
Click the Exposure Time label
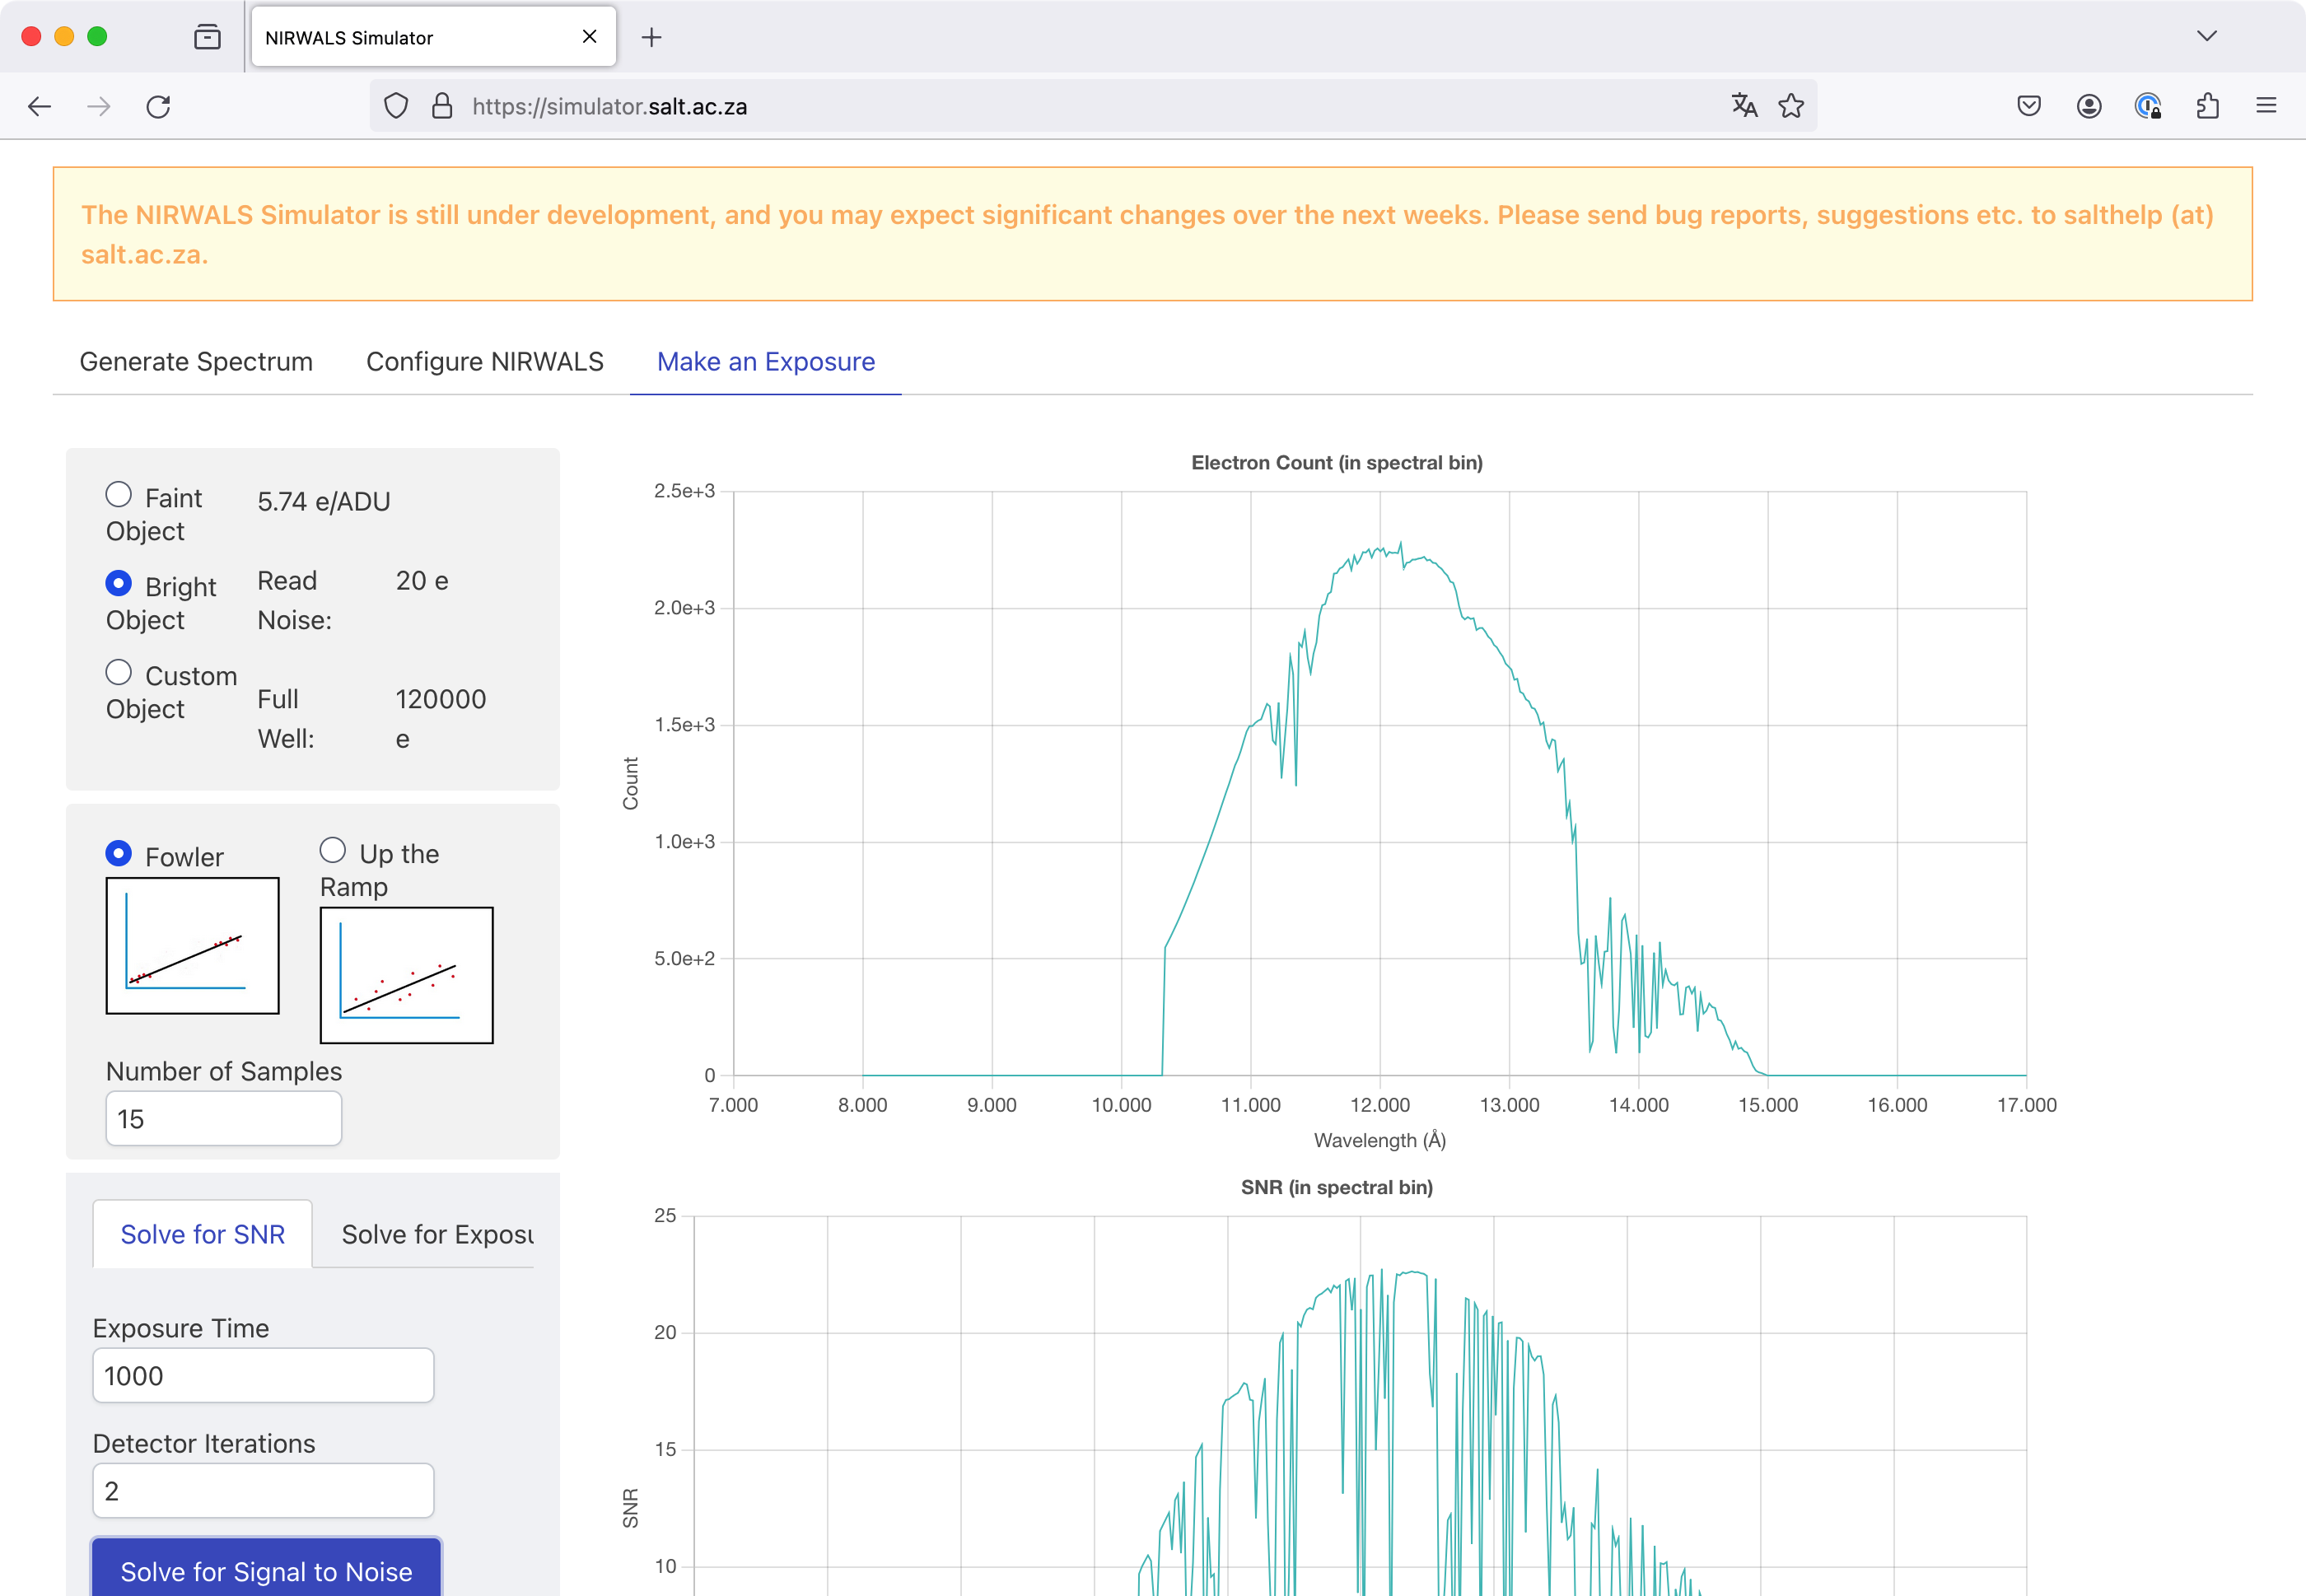[x=181, y=1329]
